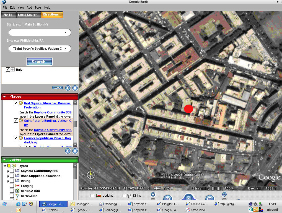Collapse the Layers root tree node
The image size is (282, 213).
coord(5,166)
